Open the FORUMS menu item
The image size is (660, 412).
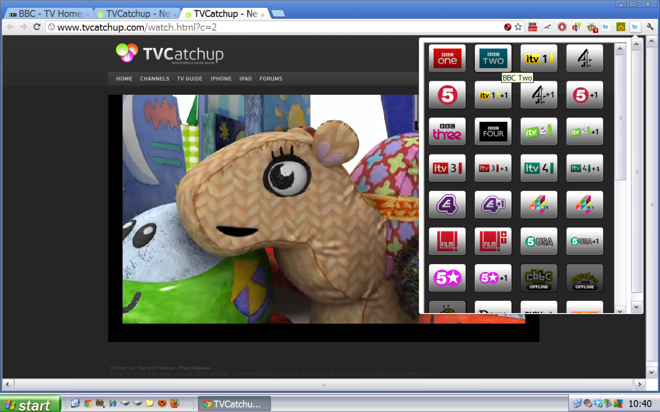tap(271, 79)
